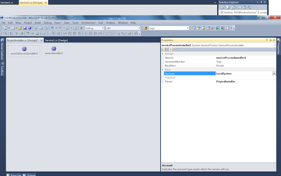Image resolution: width=281 pixels, height=176 pixels.
Task: Open the Toolbox side tab
Action: pos(2,69)
